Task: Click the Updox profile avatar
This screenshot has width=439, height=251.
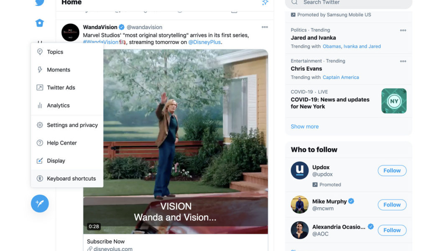Action: click(x=299, y=170)
